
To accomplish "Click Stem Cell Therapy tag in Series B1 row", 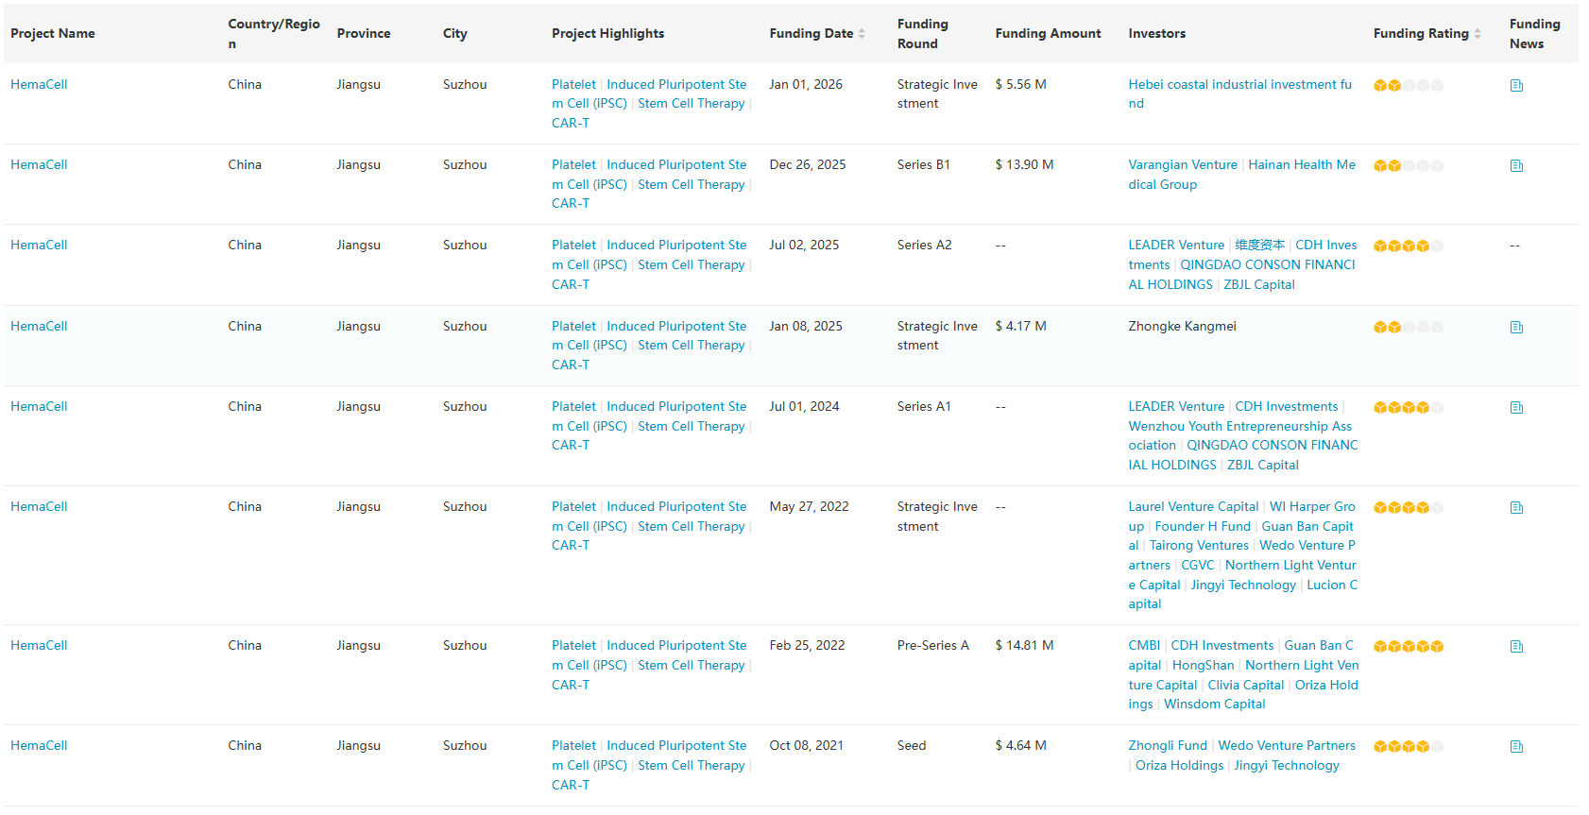I will (x=691, y=184).
